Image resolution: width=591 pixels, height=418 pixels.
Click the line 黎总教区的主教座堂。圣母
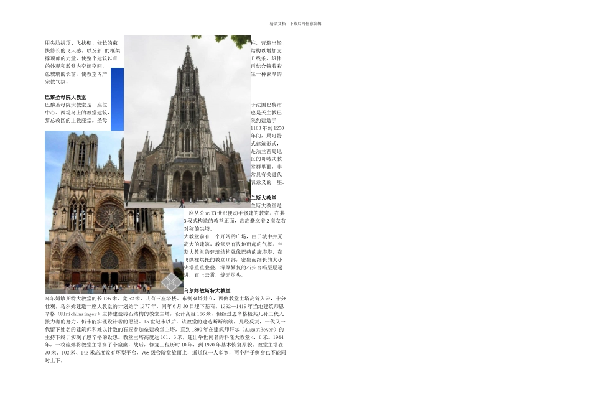(x=76, y=121)
